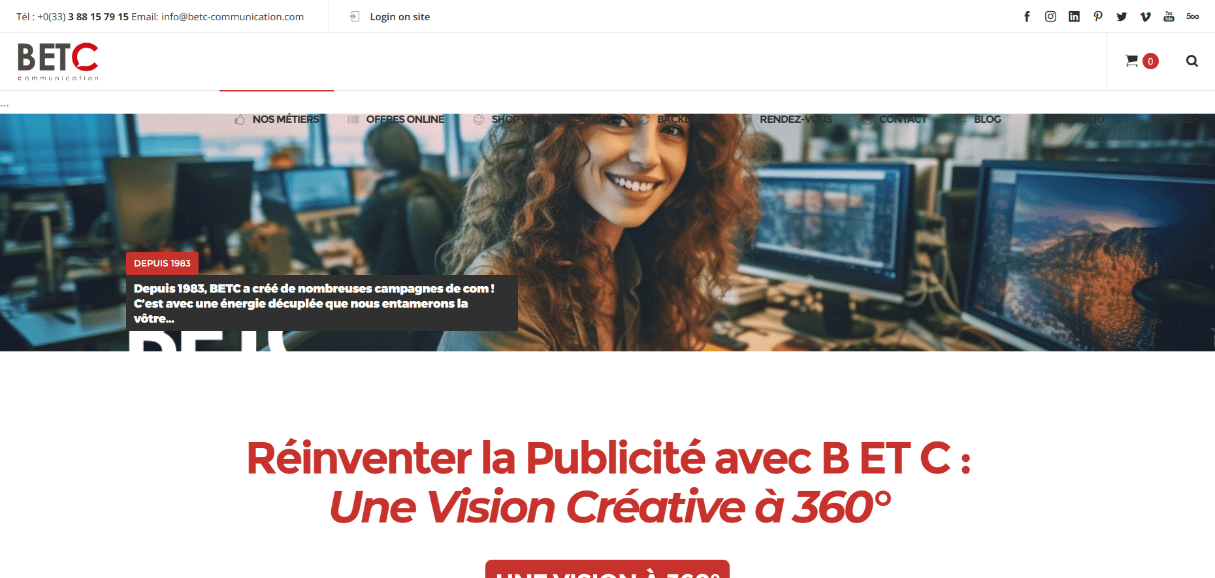Viewport: 1215px width, 578px height.
Task: Click the Login on site link
Action: [400, 16]
